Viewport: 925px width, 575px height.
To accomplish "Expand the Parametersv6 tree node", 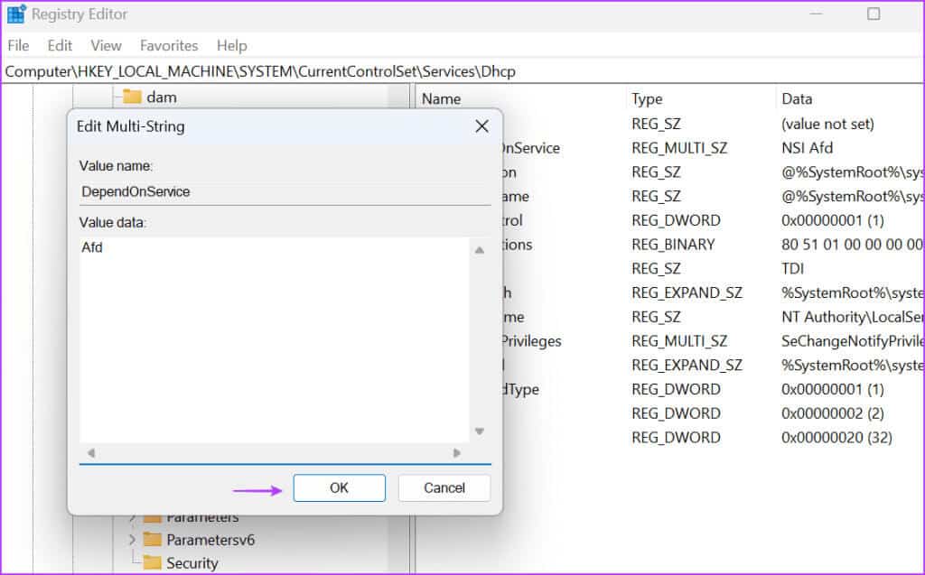I will [132, 539].
